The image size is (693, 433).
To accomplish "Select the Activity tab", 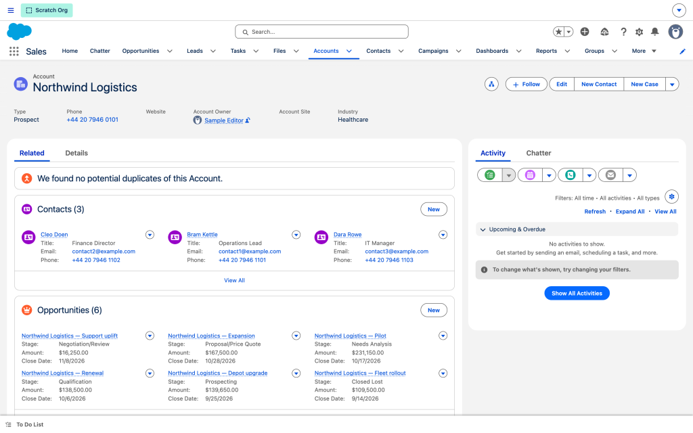I will point(493,153).
